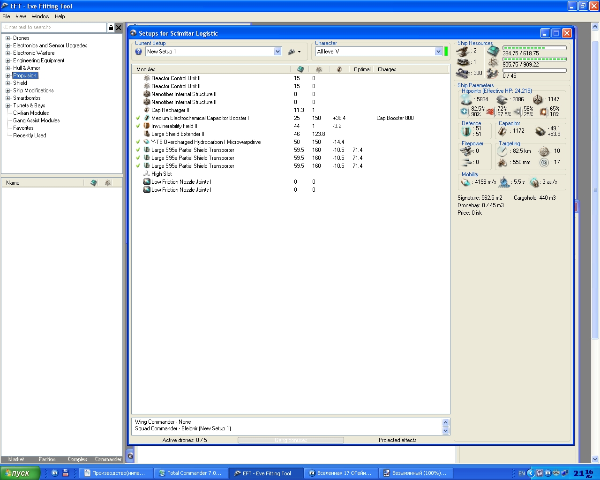This screenshot has width=600, height=480.
Task: Expand the Turrets & Bays tree node
Action: pyautogui.click(x=7, y=105)
